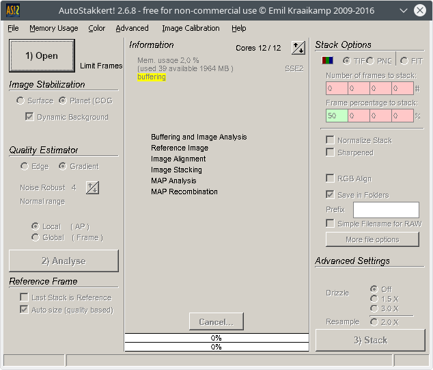
Task: Open the Advanced menu
Action: click(132, 28)
